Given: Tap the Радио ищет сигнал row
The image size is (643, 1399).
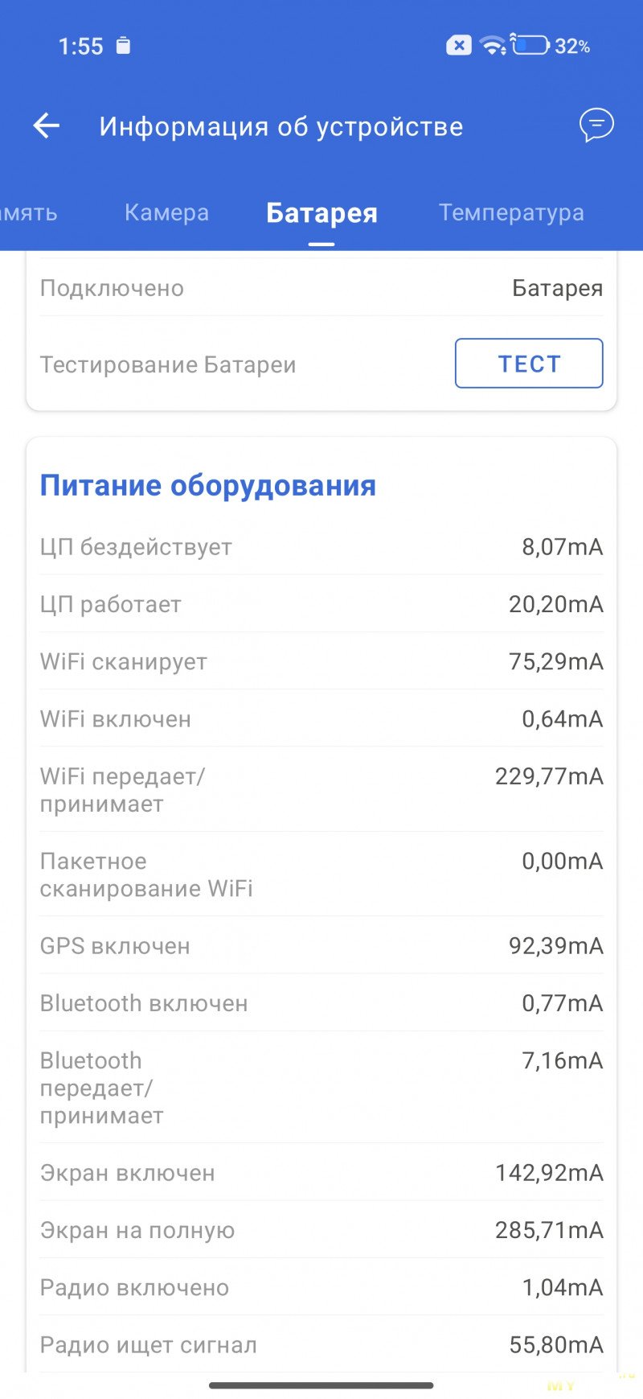Looking at the screenshot, I should coord(321,1344).
